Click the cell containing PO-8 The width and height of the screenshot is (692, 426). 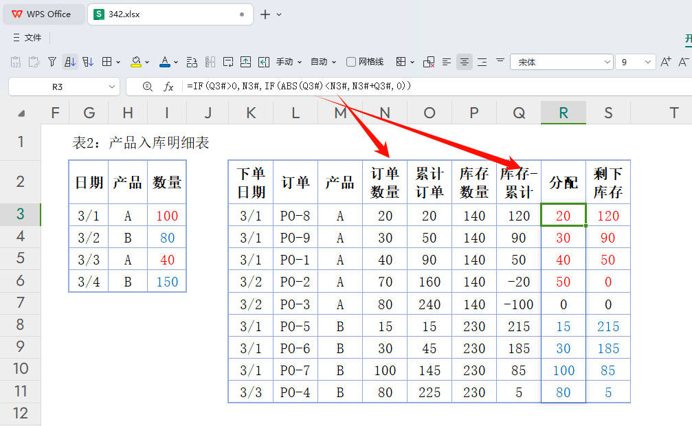pyautogui.click(x=295, y=216)
